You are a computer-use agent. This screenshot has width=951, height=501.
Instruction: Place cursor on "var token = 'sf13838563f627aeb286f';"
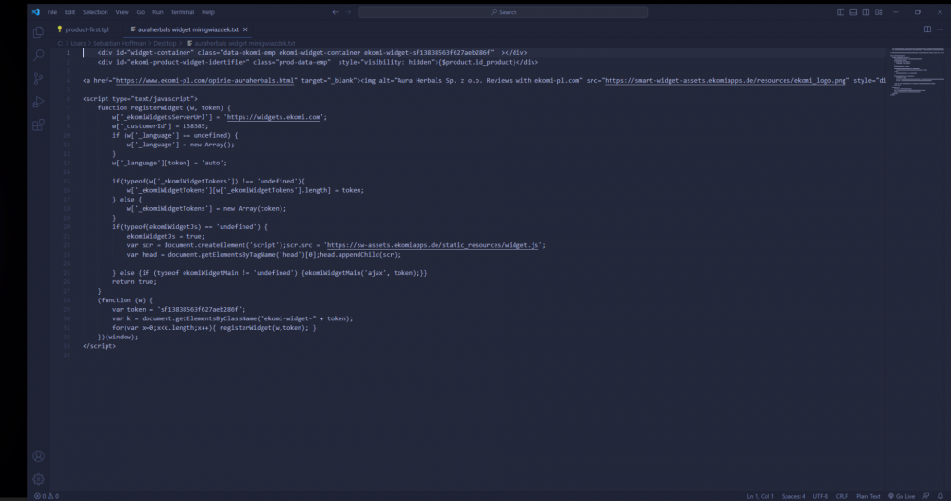tap(179, 309)
